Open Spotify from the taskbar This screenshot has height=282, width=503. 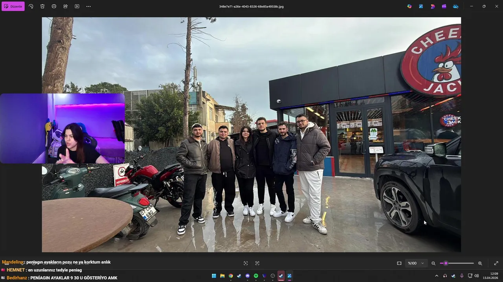tap(256, 276)
